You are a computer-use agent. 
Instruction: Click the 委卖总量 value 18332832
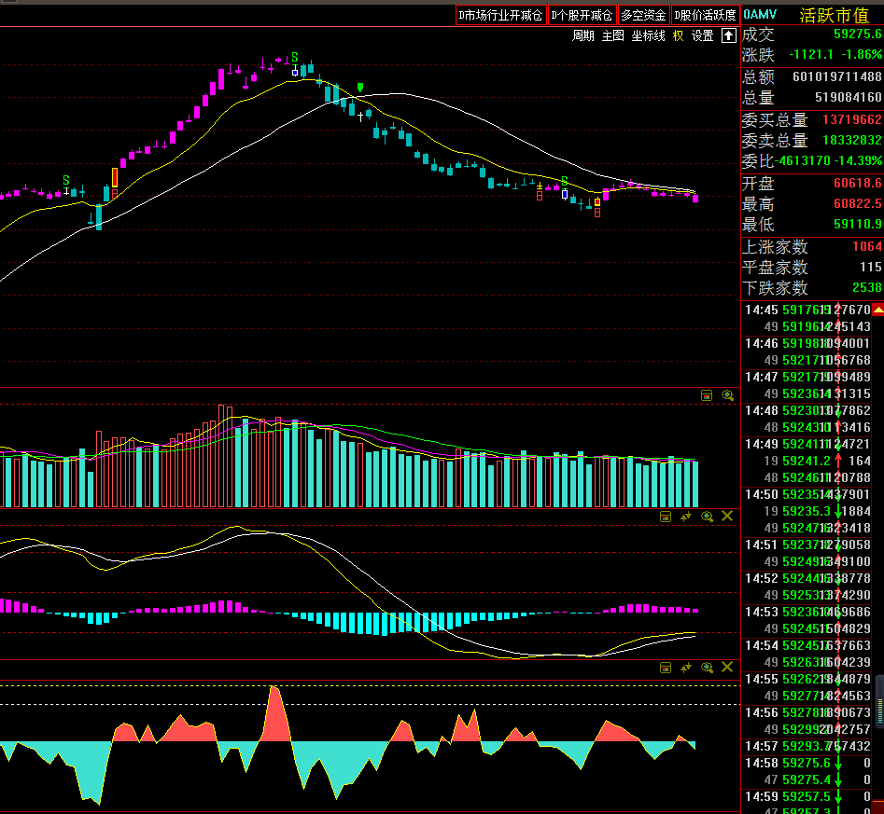[852, 140]
